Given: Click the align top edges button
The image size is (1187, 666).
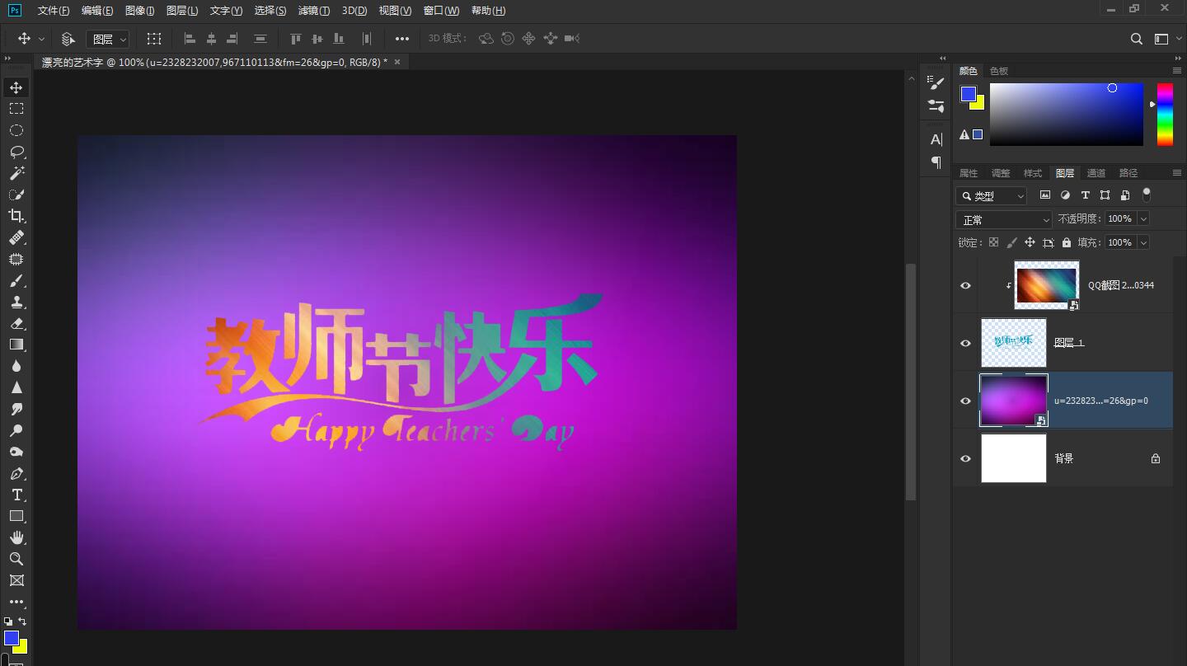Looking at the screenshot, I should tap(294, 38).
